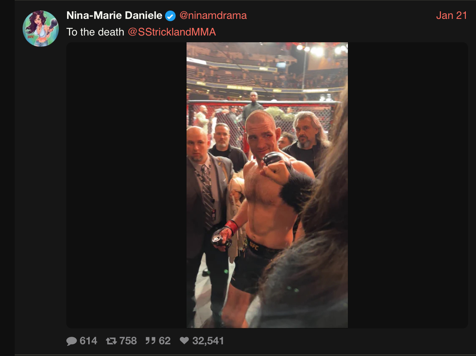Open Nina-Marie Daniele's cartoon profile avatar
Image resolution: width=476 pixels, height=356 pixels.
(41, 29)
